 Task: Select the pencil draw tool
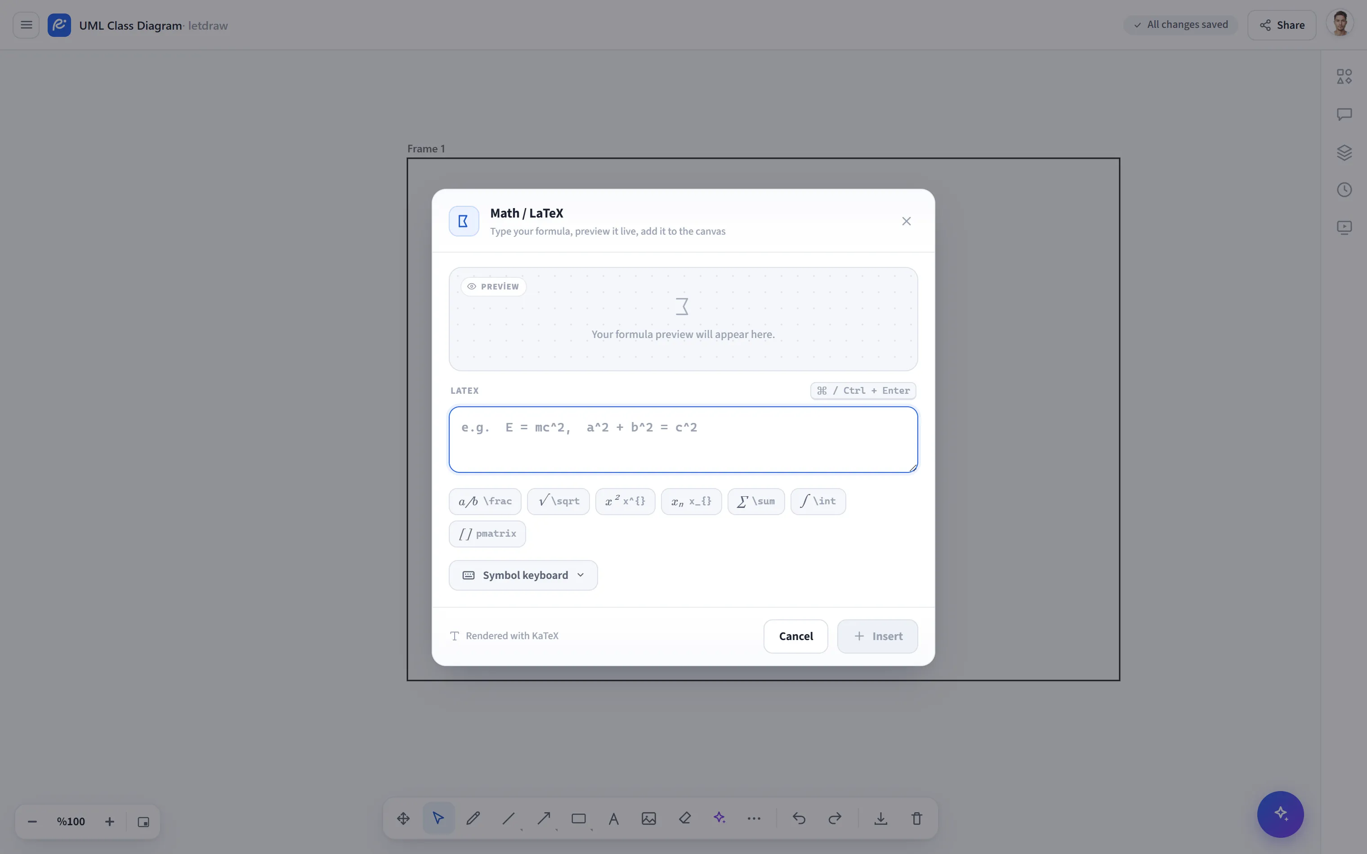pyautogui.click(x=474, y=818)
